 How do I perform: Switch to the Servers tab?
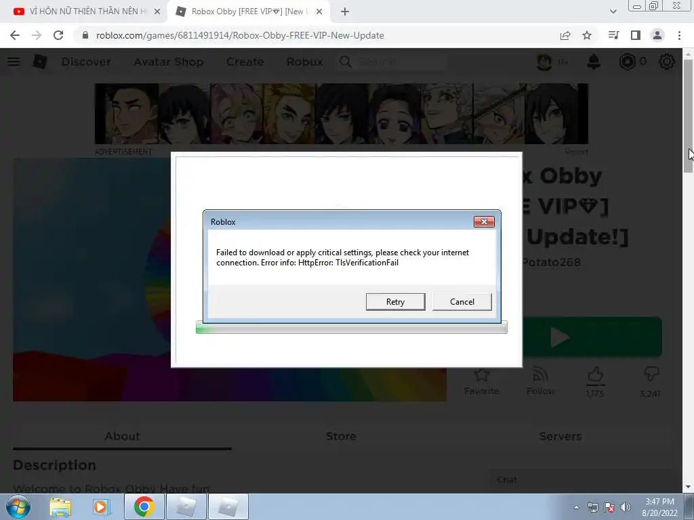[560, 436]
